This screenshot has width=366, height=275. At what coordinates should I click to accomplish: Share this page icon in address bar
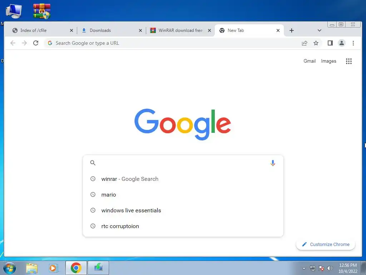click(305, 43)
